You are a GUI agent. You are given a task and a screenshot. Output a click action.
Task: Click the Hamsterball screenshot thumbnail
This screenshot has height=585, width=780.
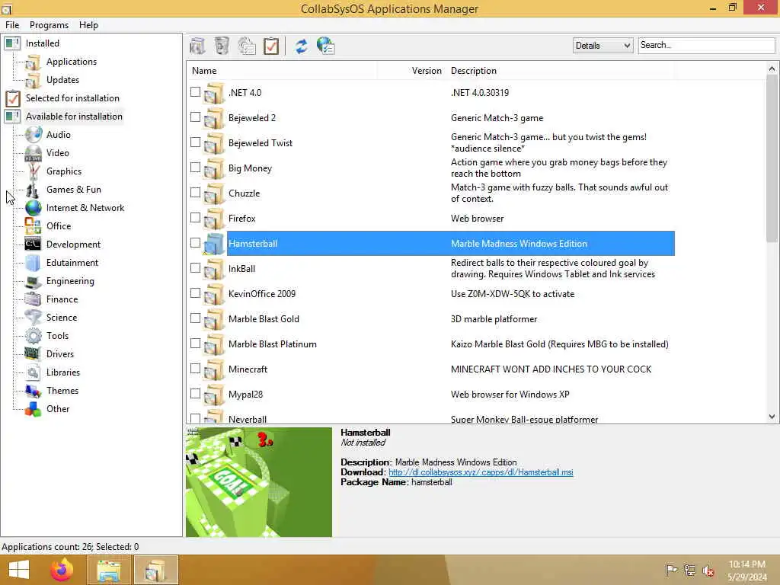point(259,482)
